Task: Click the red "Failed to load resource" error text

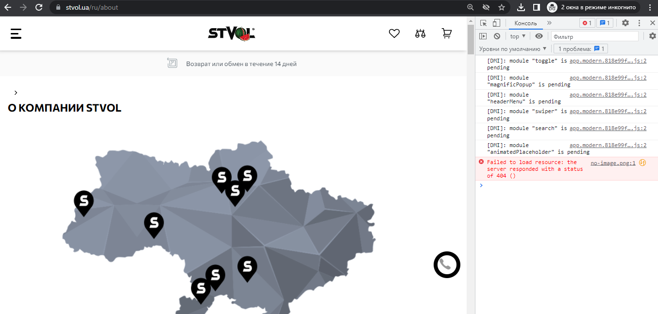Action: (x=535, y=169)
